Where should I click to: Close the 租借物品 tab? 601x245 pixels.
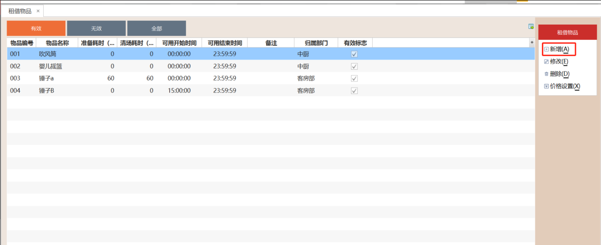click(38, 11)
